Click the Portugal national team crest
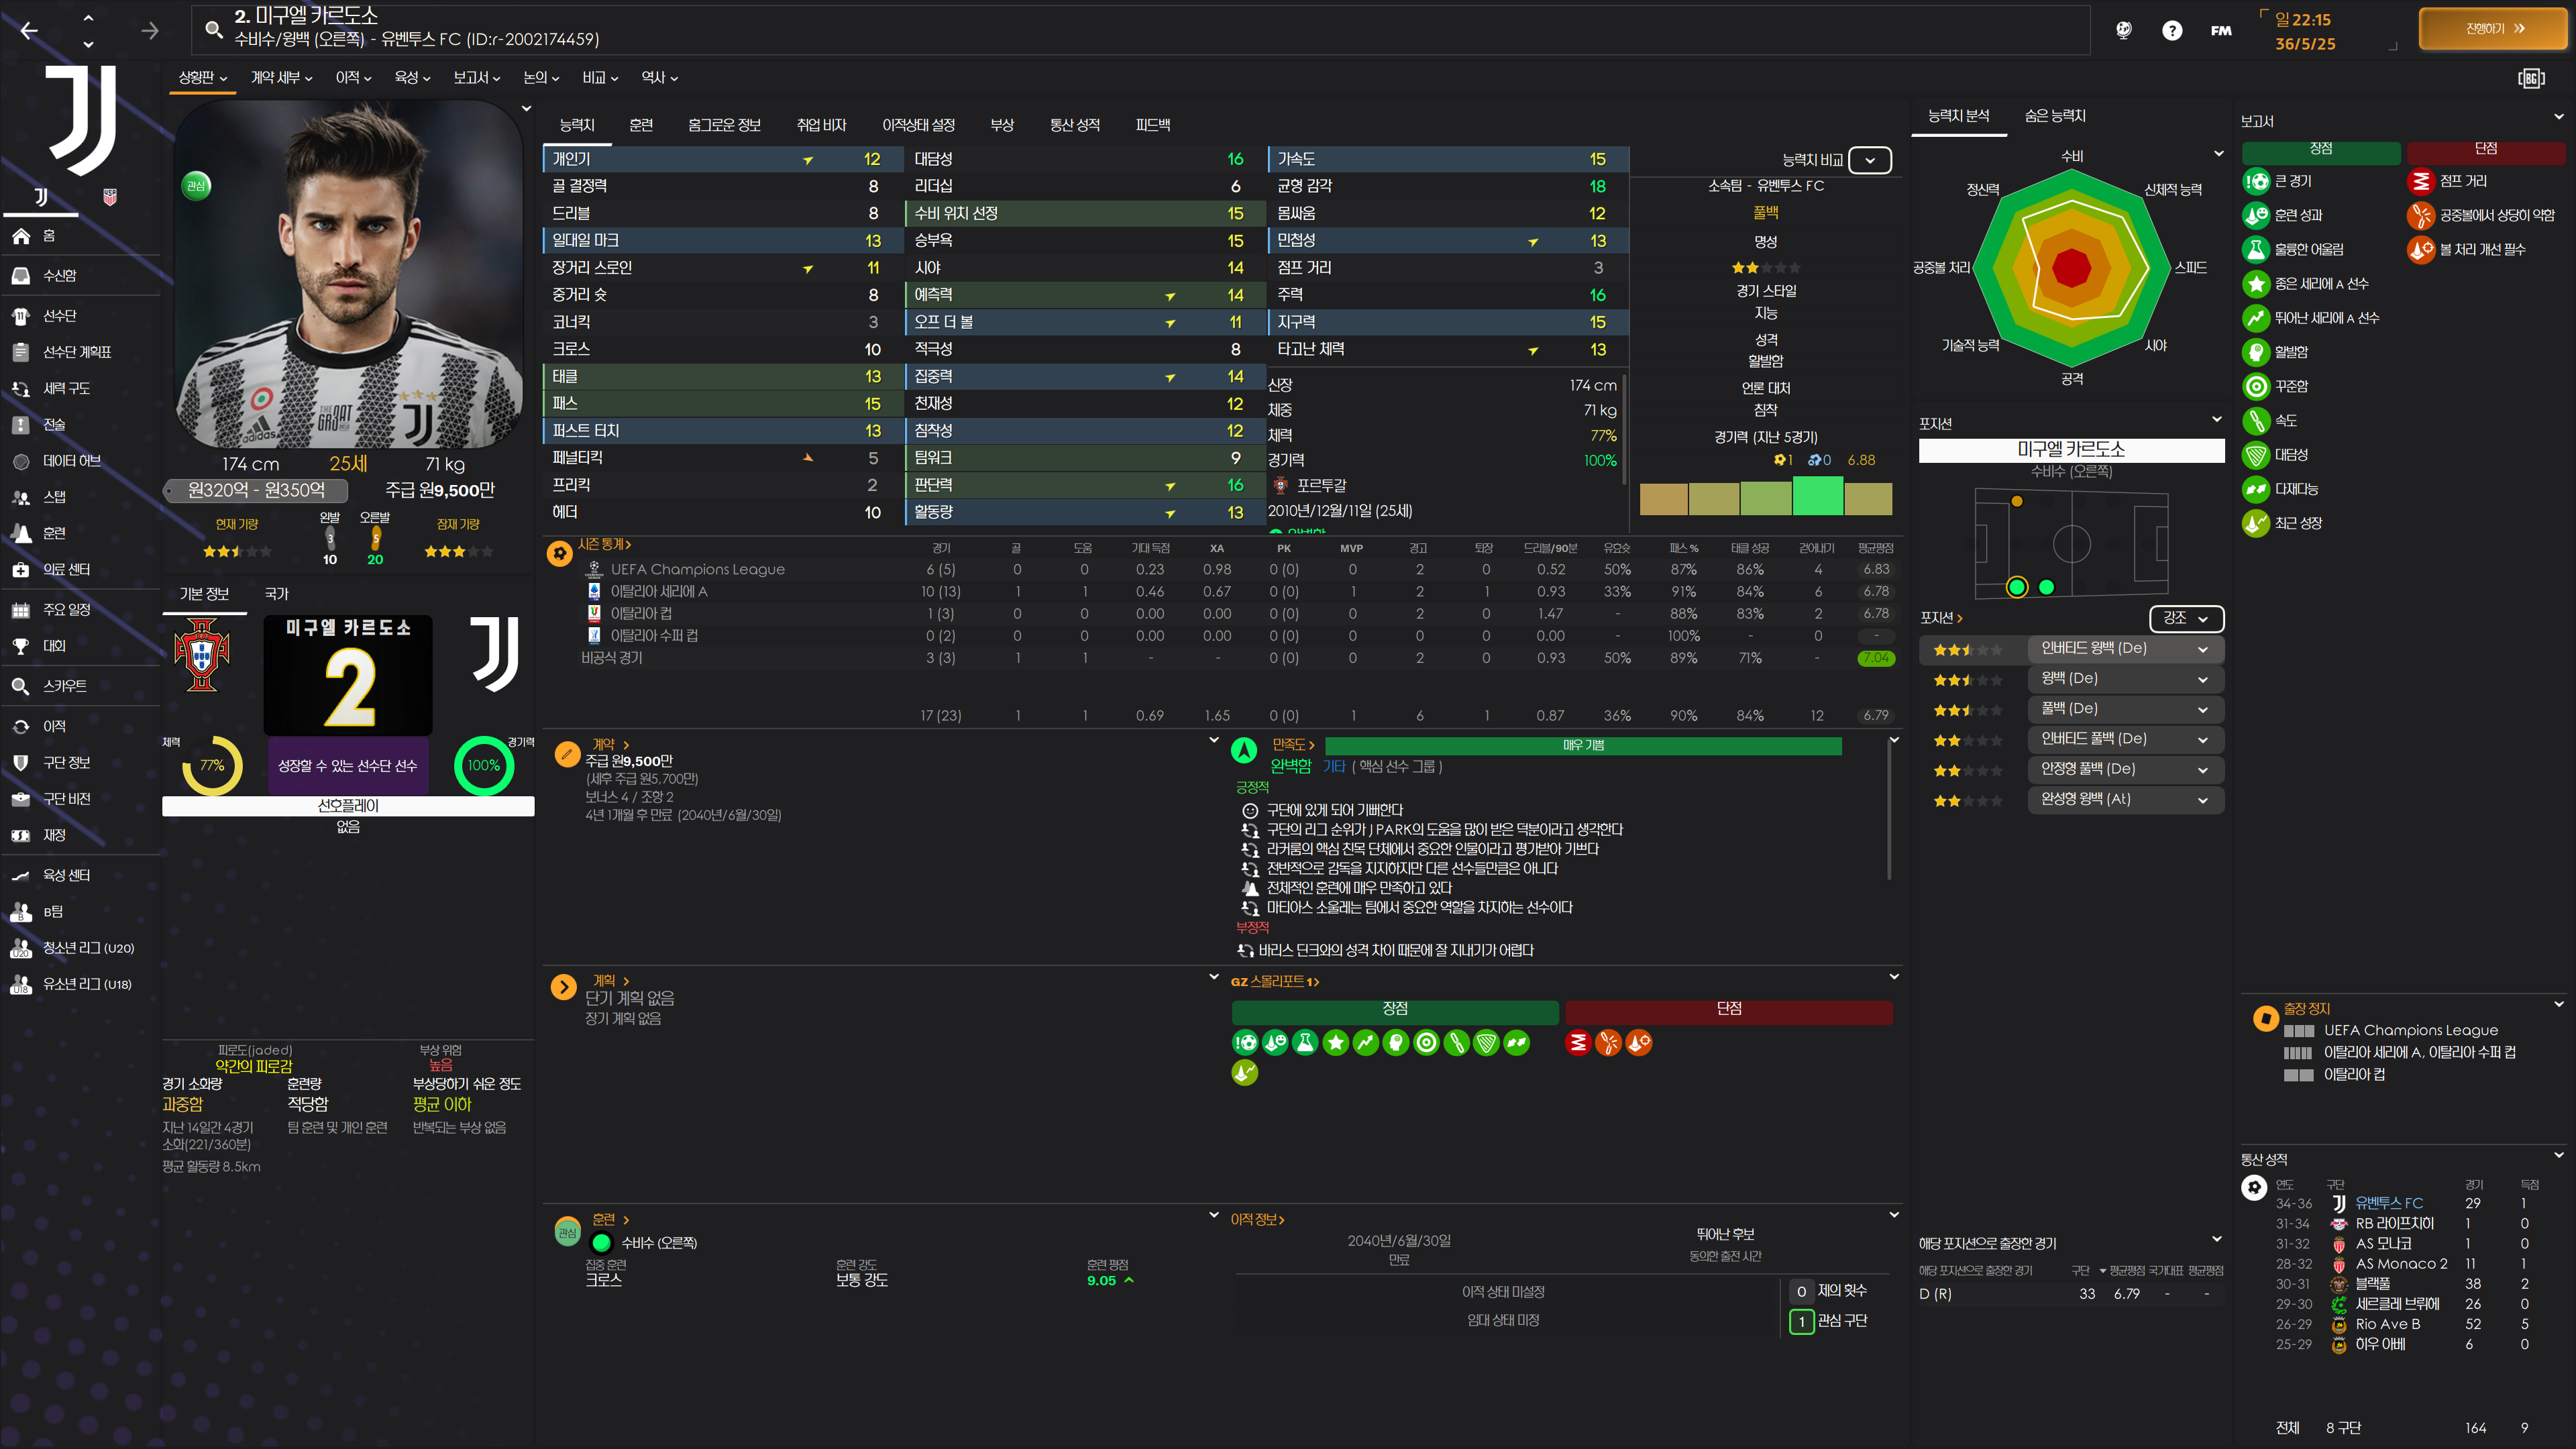This screenshot has height=1449, width=2576. 202,655
